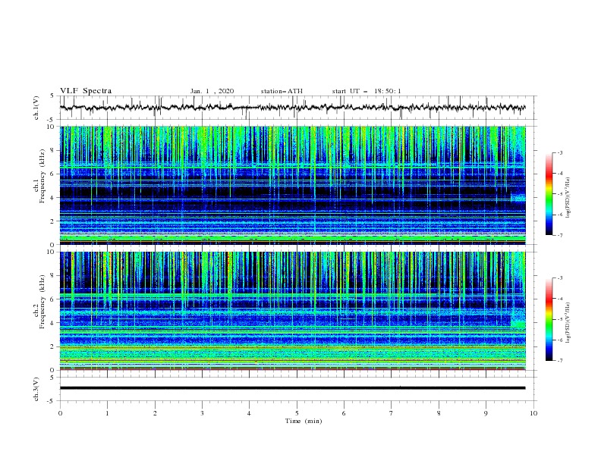Click the 'ch.3(V)' axis label
Screen dimensions: 601x464
pyautogui.click(x=36, y=389)
